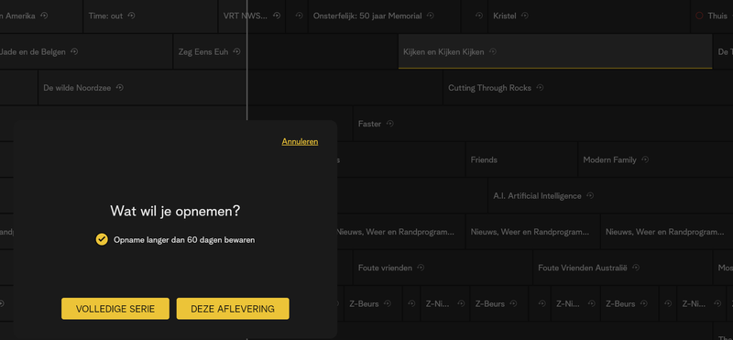
Task: Open the 'Foute vrienden' program
Action: coord(443,268)
